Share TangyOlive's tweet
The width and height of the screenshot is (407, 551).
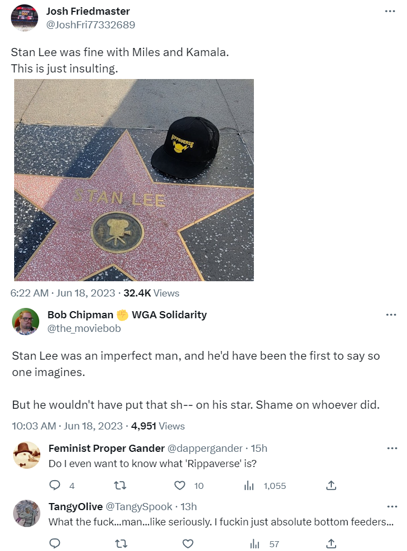[331, 543]
